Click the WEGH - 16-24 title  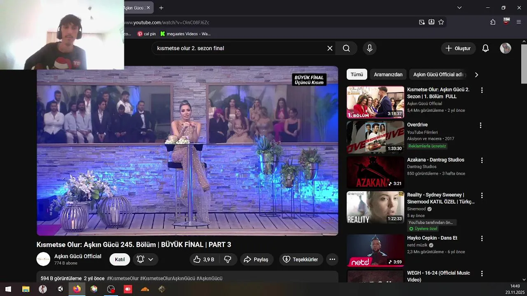[438, 276]
